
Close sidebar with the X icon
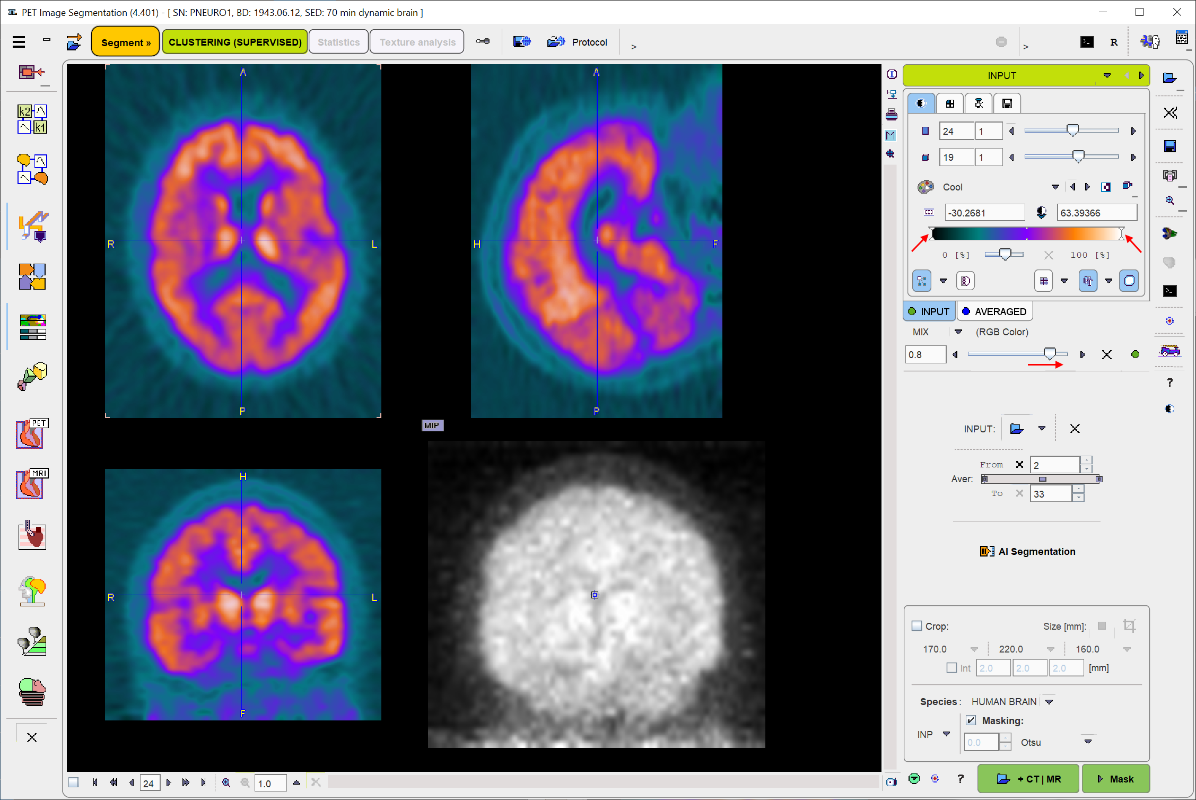(32, 737)
